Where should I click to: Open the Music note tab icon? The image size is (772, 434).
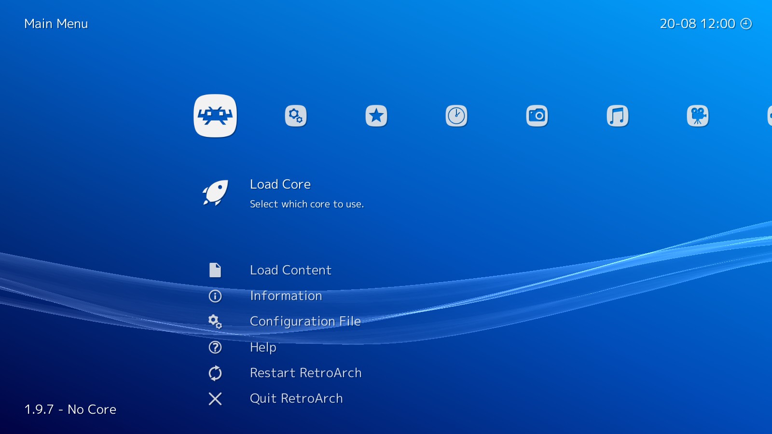pos(618,116)
